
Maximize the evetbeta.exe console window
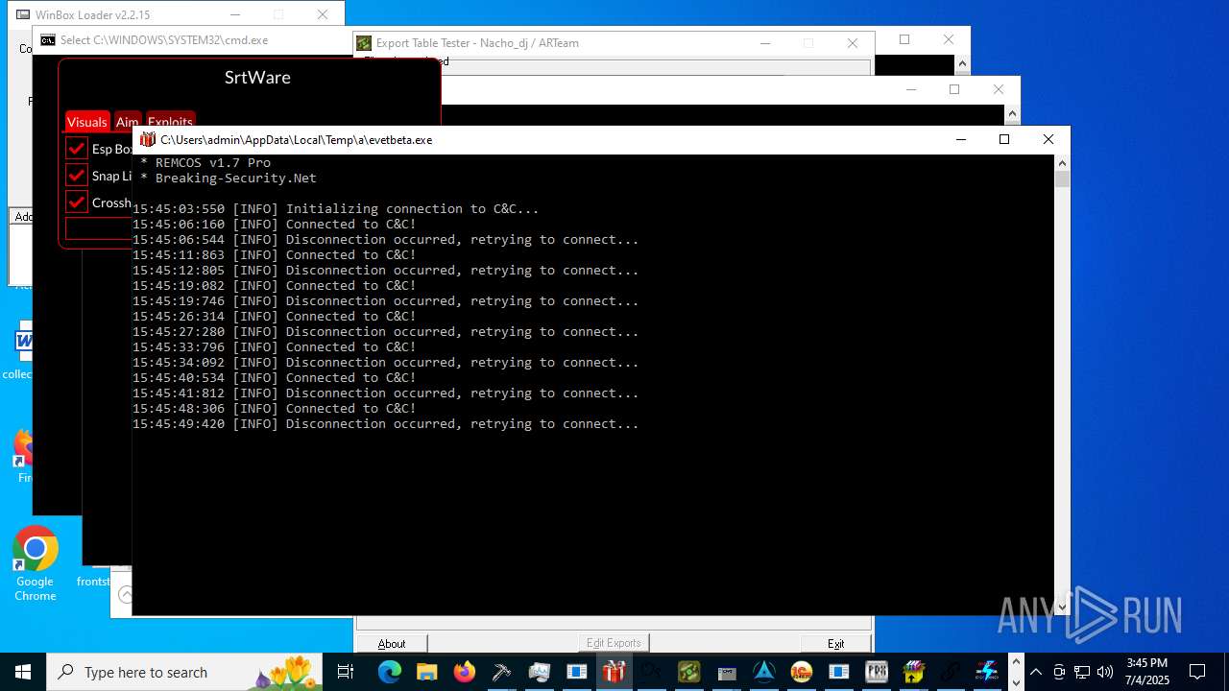coord(1004,139)
